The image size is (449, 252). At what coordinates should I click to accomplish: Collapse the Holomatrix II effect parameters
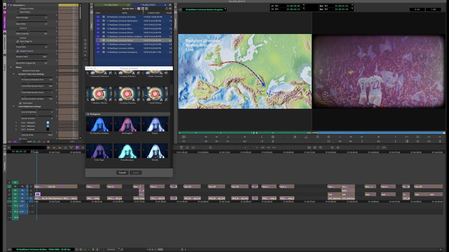8,5
